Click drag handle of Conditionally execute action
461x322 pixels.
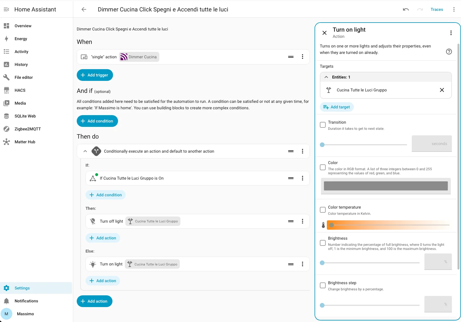tap(291, 151)
